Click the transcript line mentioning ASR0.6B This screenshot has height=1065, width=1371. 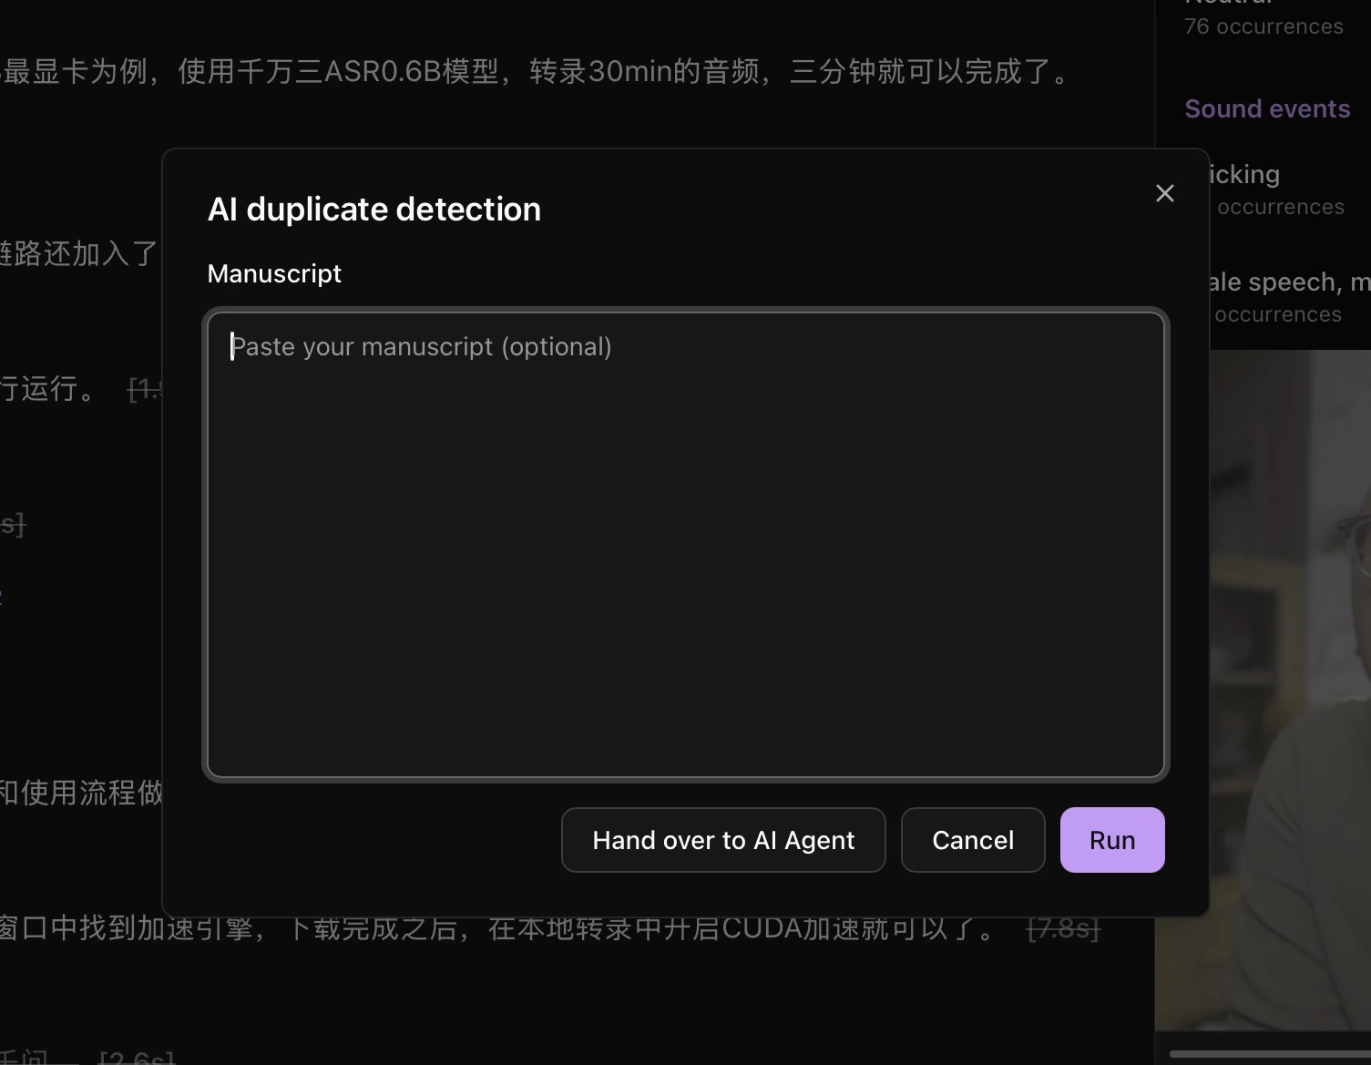pyautogui.click(x=537, y=71)
